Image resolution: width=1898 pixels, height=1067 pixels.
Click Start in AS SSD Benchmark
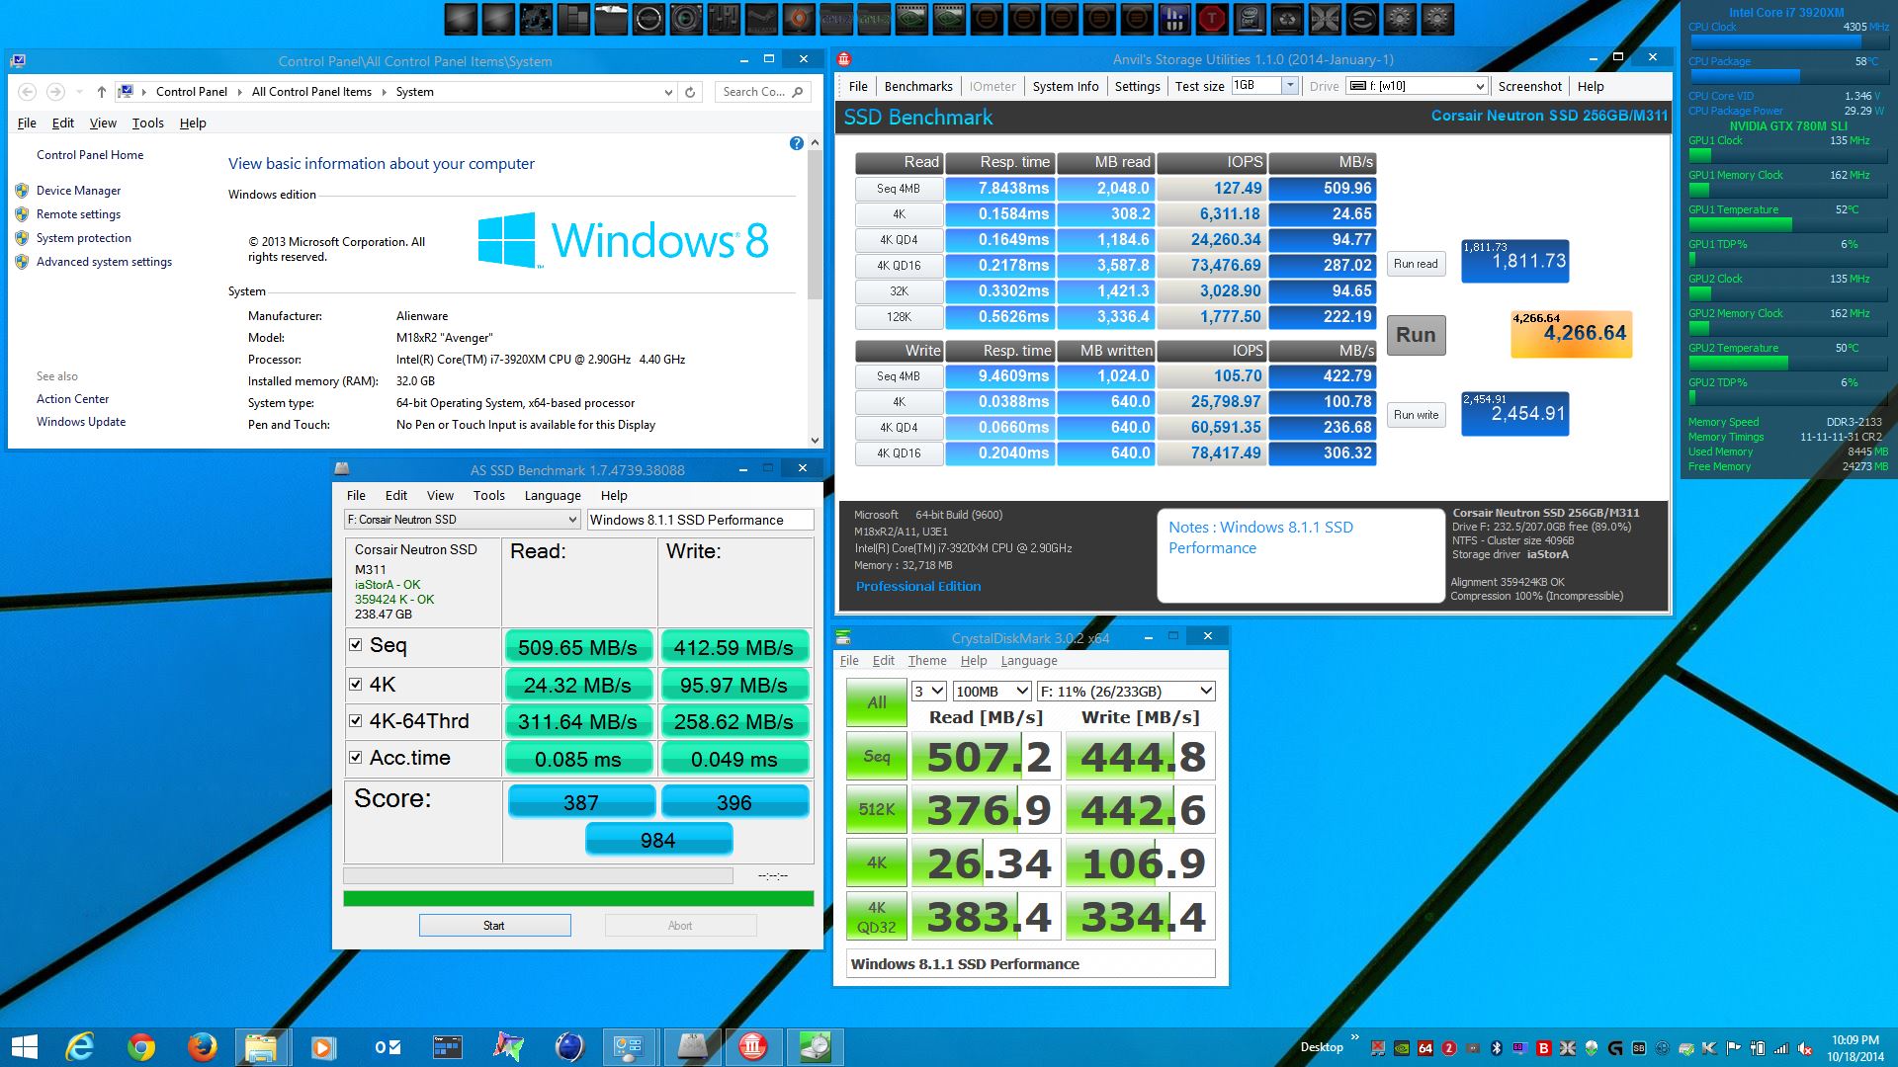[x=494, y=926]
